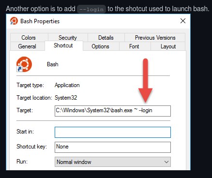The height and width of the screenshot is (178, 212).
Task: Click the 'Target:' label
Action: pyautogui.click(x=25, y=110)
